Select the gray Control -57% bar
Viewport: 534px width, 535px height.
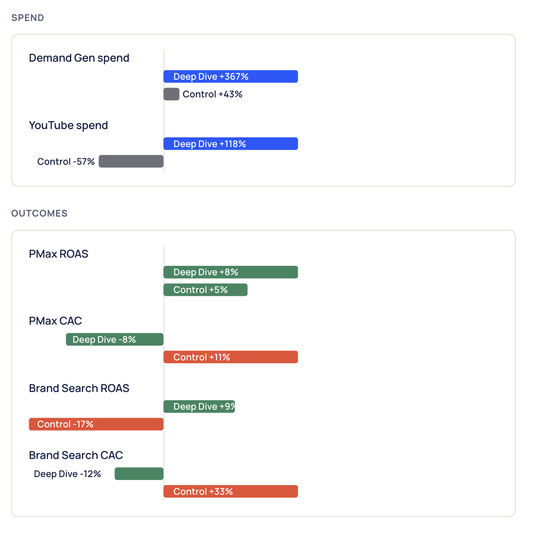pyautogui.click(x=131, y=161)
